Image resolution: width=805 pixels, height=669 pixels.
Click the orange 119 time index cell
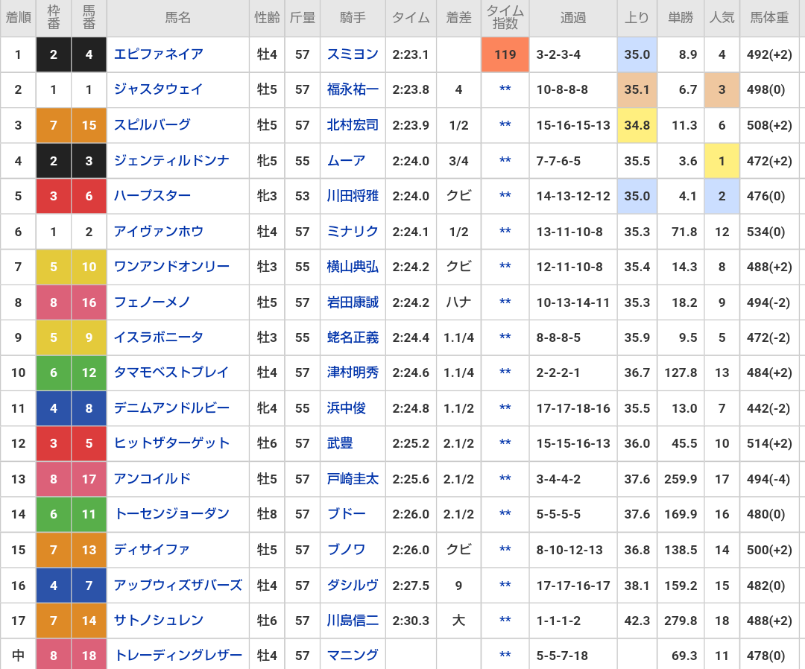(x=505, y=54)
